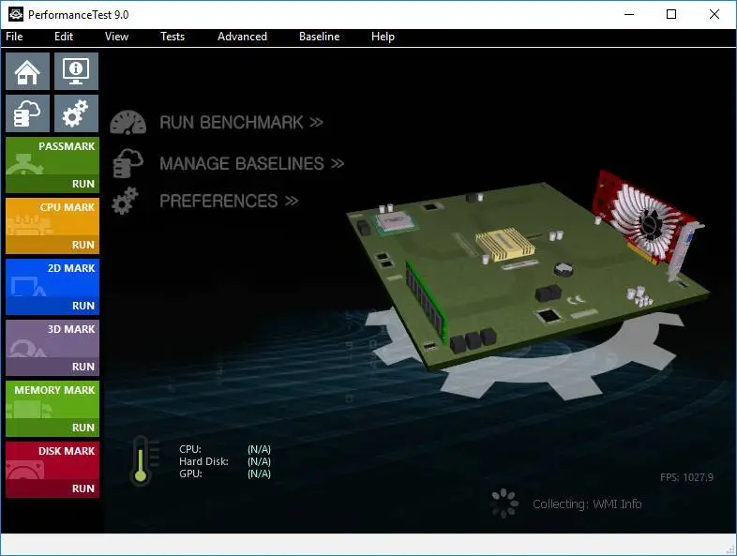Open the Advanced menu
The image size is (737, 556).
tap(242, 37)
